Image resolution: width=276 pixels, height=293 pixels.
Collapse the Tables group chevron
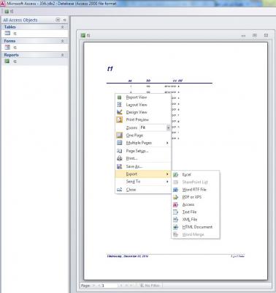[x=62, y=27]
